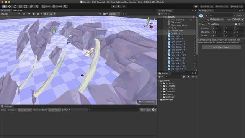
Task: Select Main Camera in Hierarchy
Action: pyautogui.click(x=177, y=20)
